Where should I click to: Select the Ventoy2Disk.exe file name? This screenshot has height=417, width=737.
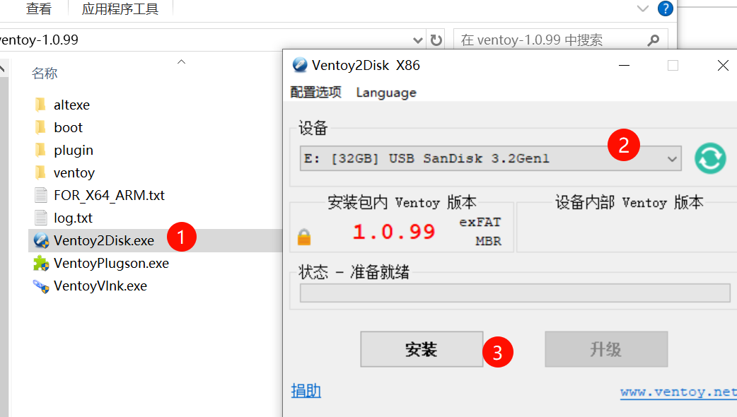click(104, 240)
